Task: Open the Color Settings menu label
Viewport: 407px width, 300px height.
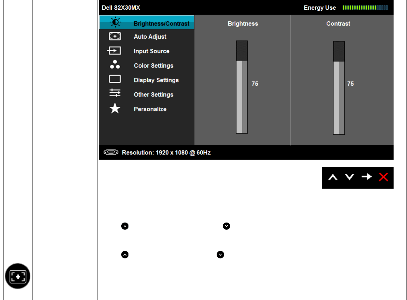Action: tap(154, 66)
